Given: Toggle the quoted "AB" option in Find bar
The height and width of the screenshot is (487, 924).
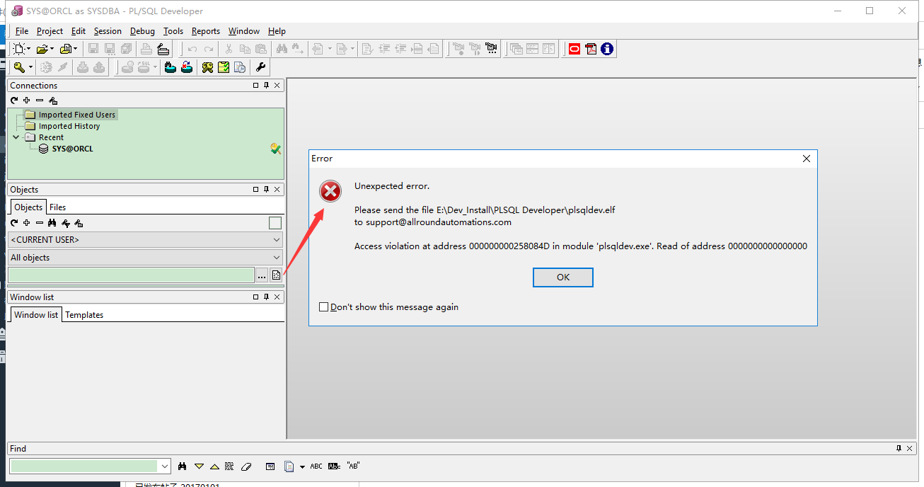Looking at the screenshot, I should tap(353, 466).
